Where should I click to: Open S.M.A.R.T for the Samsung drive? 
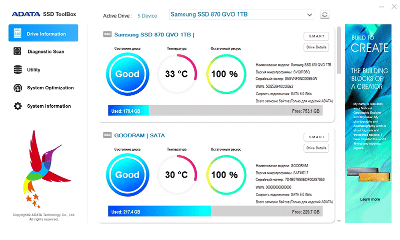click(316, 36)
